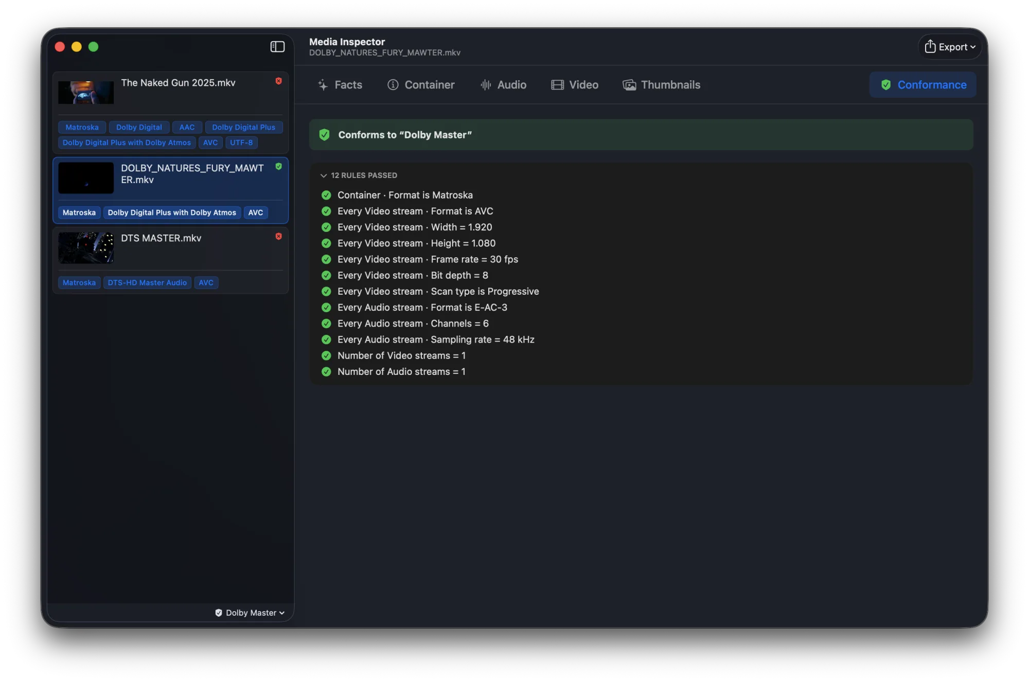Viewport: 1029px width, 682px height.
Task: Click the DTS-HD Master Audio tag
Action: (147, 282)
